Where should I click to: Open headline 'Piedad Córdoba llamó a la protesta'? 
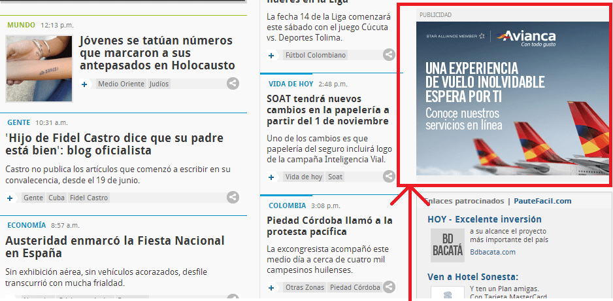329,226
